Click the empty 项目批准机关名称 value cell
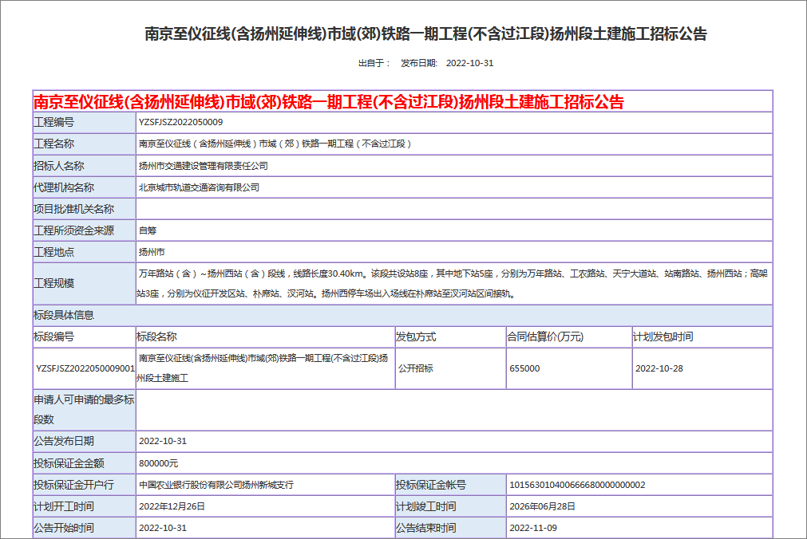Image resolution: width=807 pixels, height=539 pixels. (x=453, y=209)
